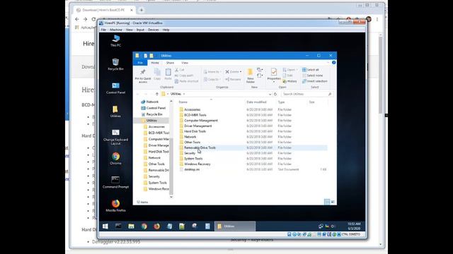
Task: Select Hard Disk Tools folder in list
Action: pos(195,131)
